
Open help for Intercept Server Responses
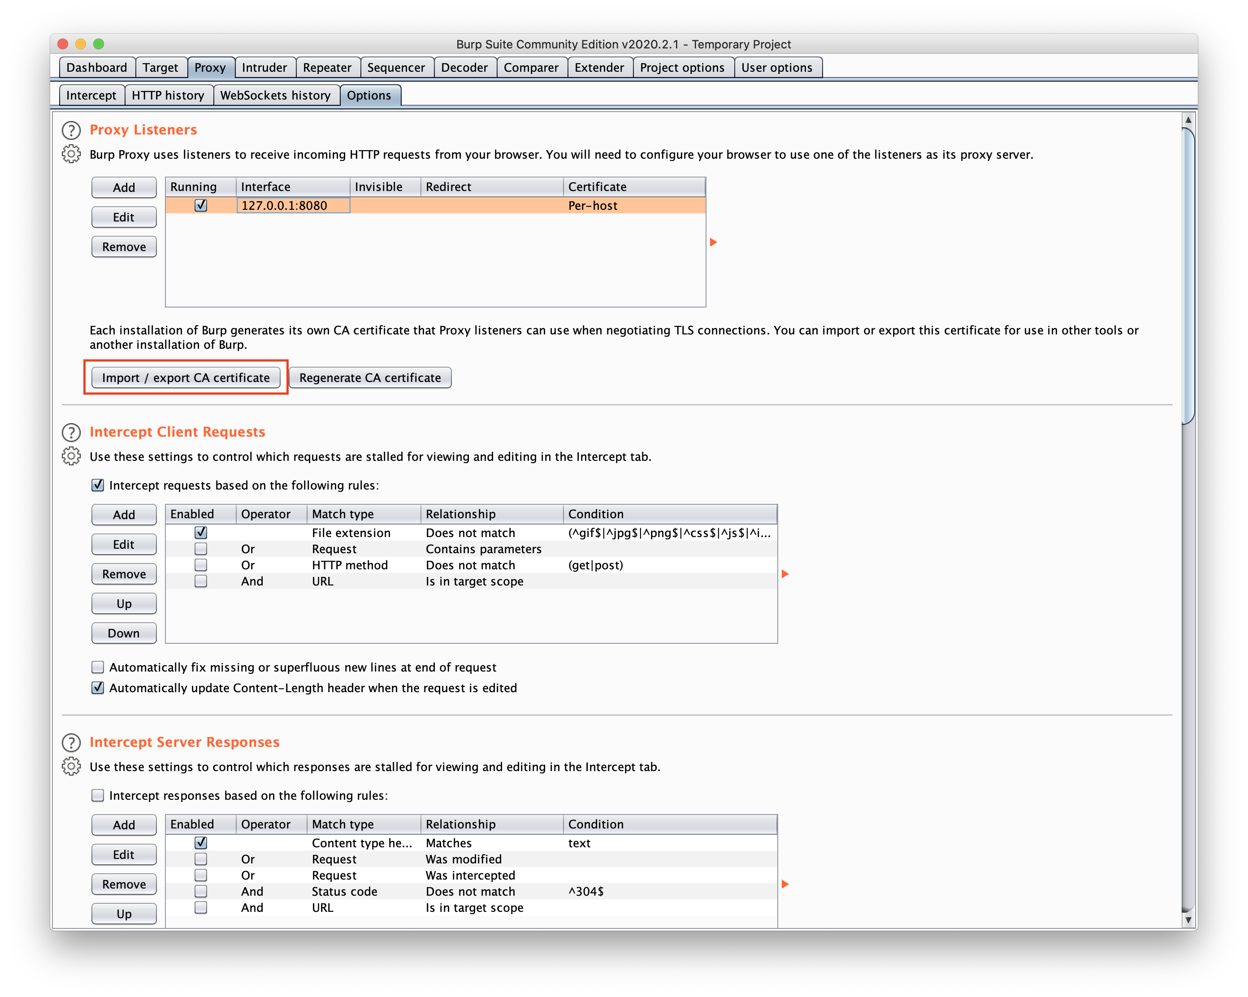click(71, 743)
